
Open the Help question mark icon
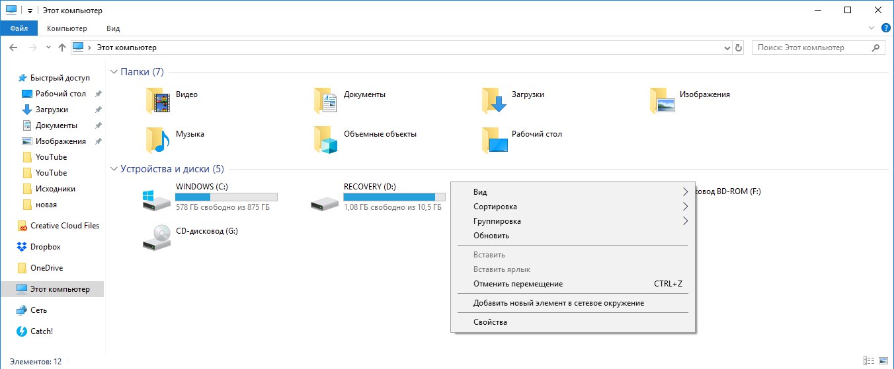[x=885, y=28]
